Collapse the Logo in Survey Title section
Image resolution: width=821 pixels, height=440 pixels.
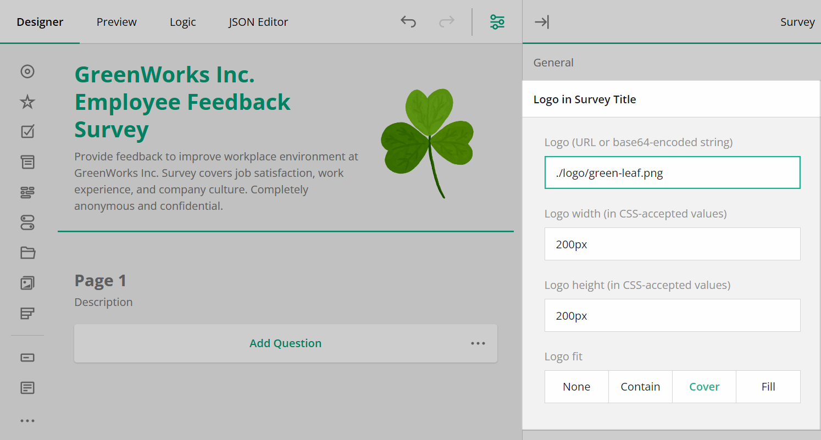[x=585, y=99]
